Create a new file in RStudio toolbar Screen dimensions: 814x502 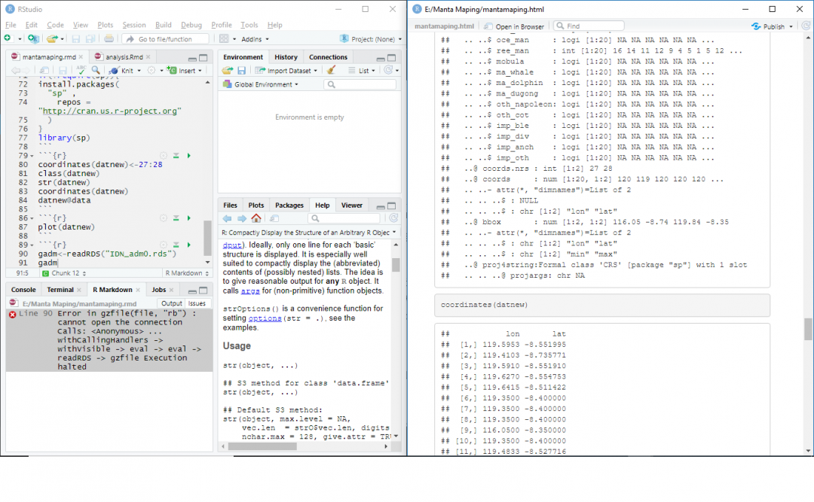click(8, 38)
